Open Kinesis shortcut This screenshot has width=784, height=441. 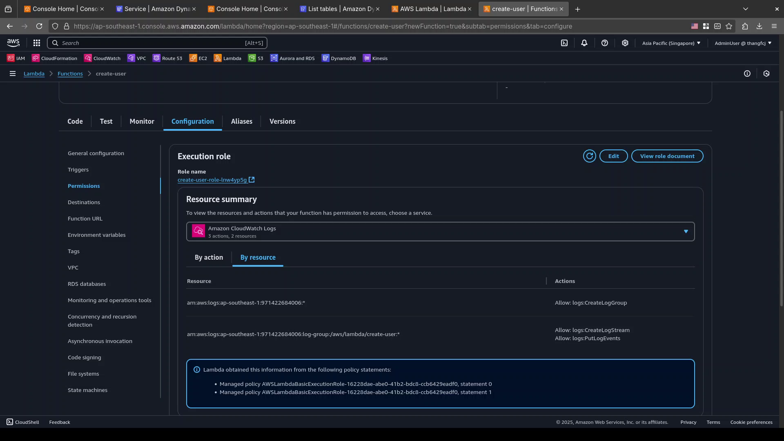(375, 58)
